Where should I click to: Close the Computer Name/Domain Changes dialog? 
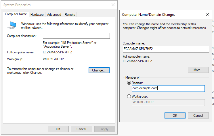(208, 14)
